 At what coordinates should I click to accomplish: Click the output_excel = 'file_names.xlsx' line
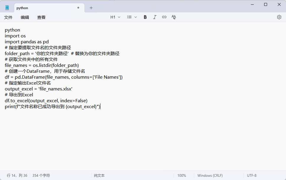(x=38, y=89)
